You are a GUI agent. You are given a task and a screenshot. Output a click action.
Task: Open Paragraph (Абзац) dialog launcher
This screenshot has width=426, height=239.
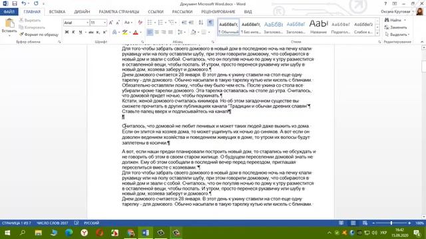pyautogui.click(x=213, y=42)
